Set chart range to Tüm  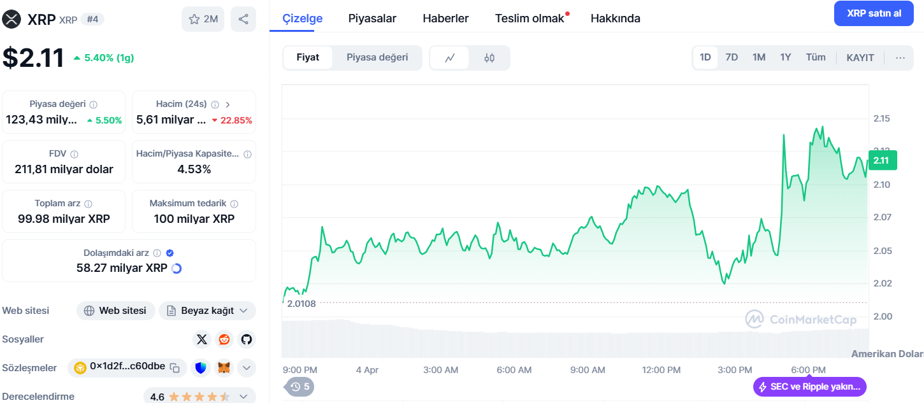(816, 57)
